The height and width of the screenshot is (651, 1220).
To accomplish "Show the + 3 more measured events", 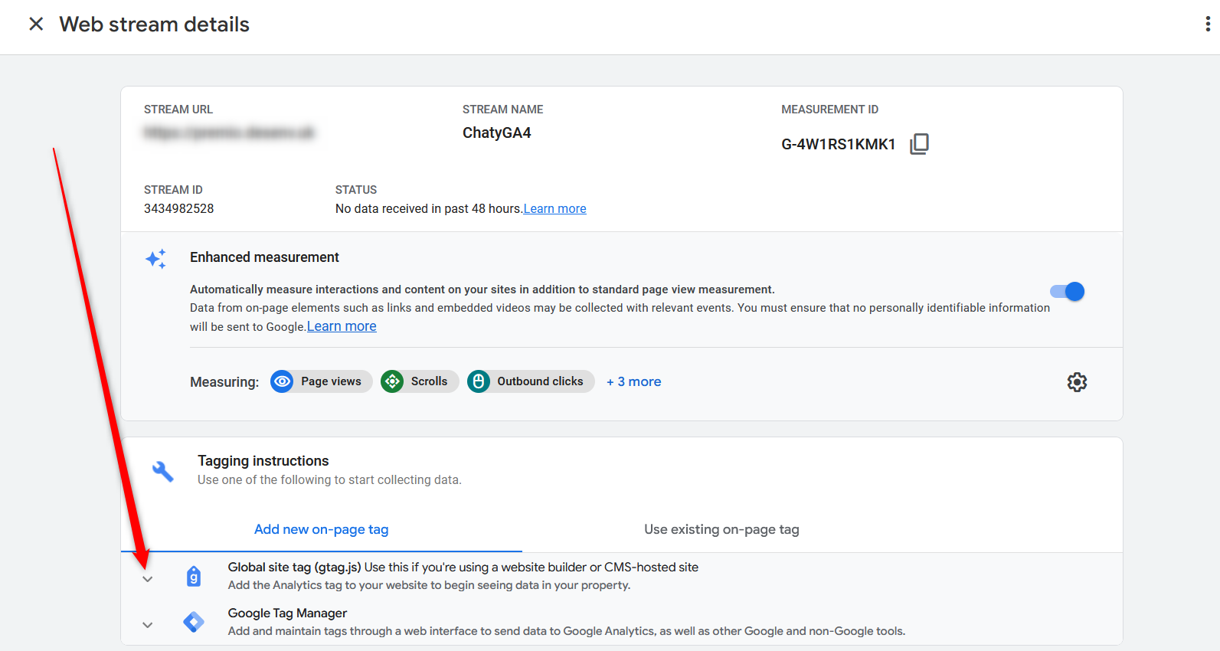I will point(634,381).
